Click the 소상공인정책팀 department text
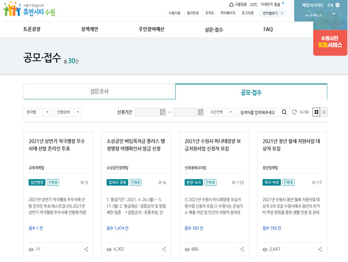 [117, 168]
